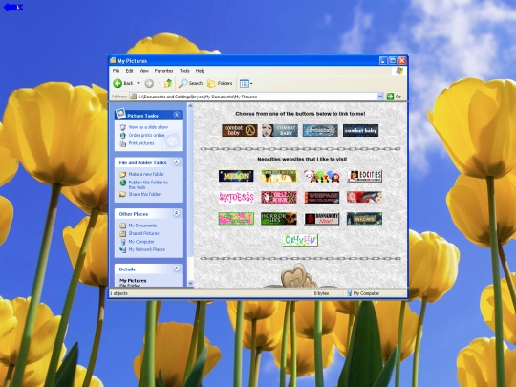This screenshot has height=387, width=516.
Task: Click the green Go button
Action: 394,97
